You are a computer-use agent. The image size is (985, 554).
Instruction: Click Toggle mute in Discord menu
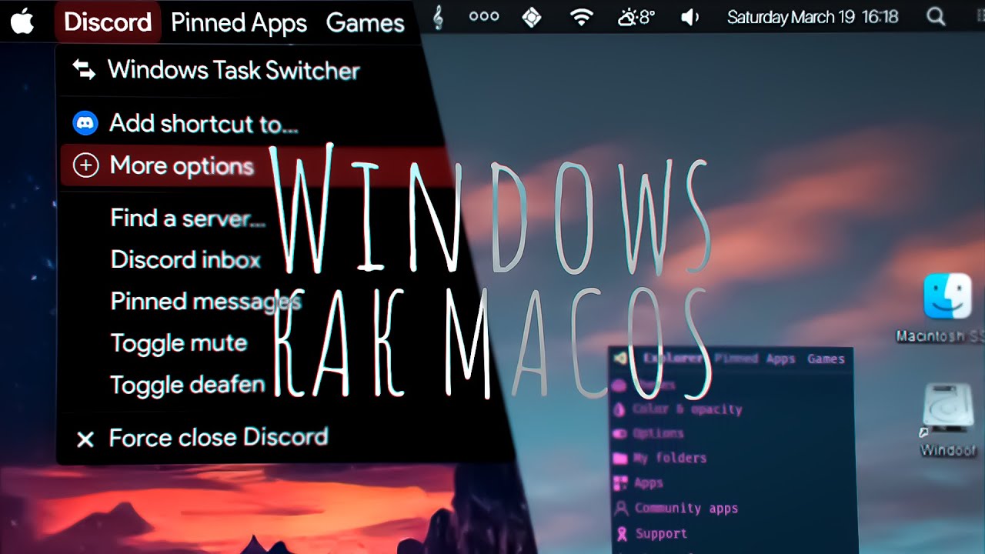point(179,342)
